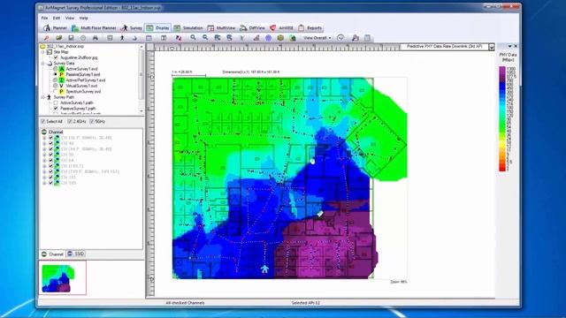Open the Planner view
Screen dimensions: 566x318
click(x=55, y=28)
